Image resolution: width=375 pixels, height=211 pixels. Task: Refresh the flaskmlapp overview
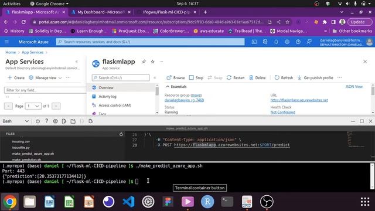284,78
